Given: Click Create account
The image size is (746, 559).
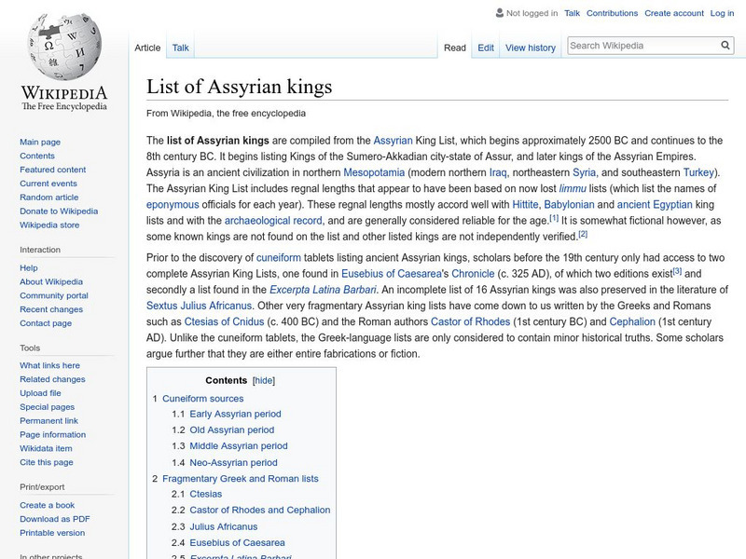Looking at the screenshot, I should [x=673, y=13].
